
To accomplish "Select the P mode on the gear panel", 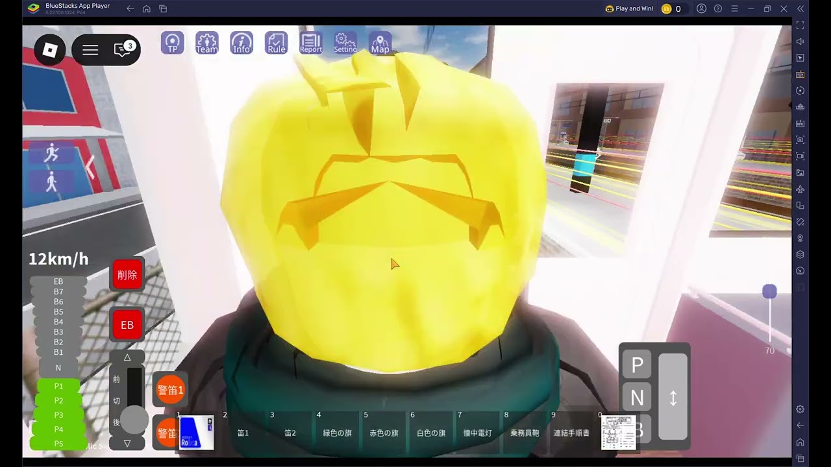I will click(x=637, y=365).
